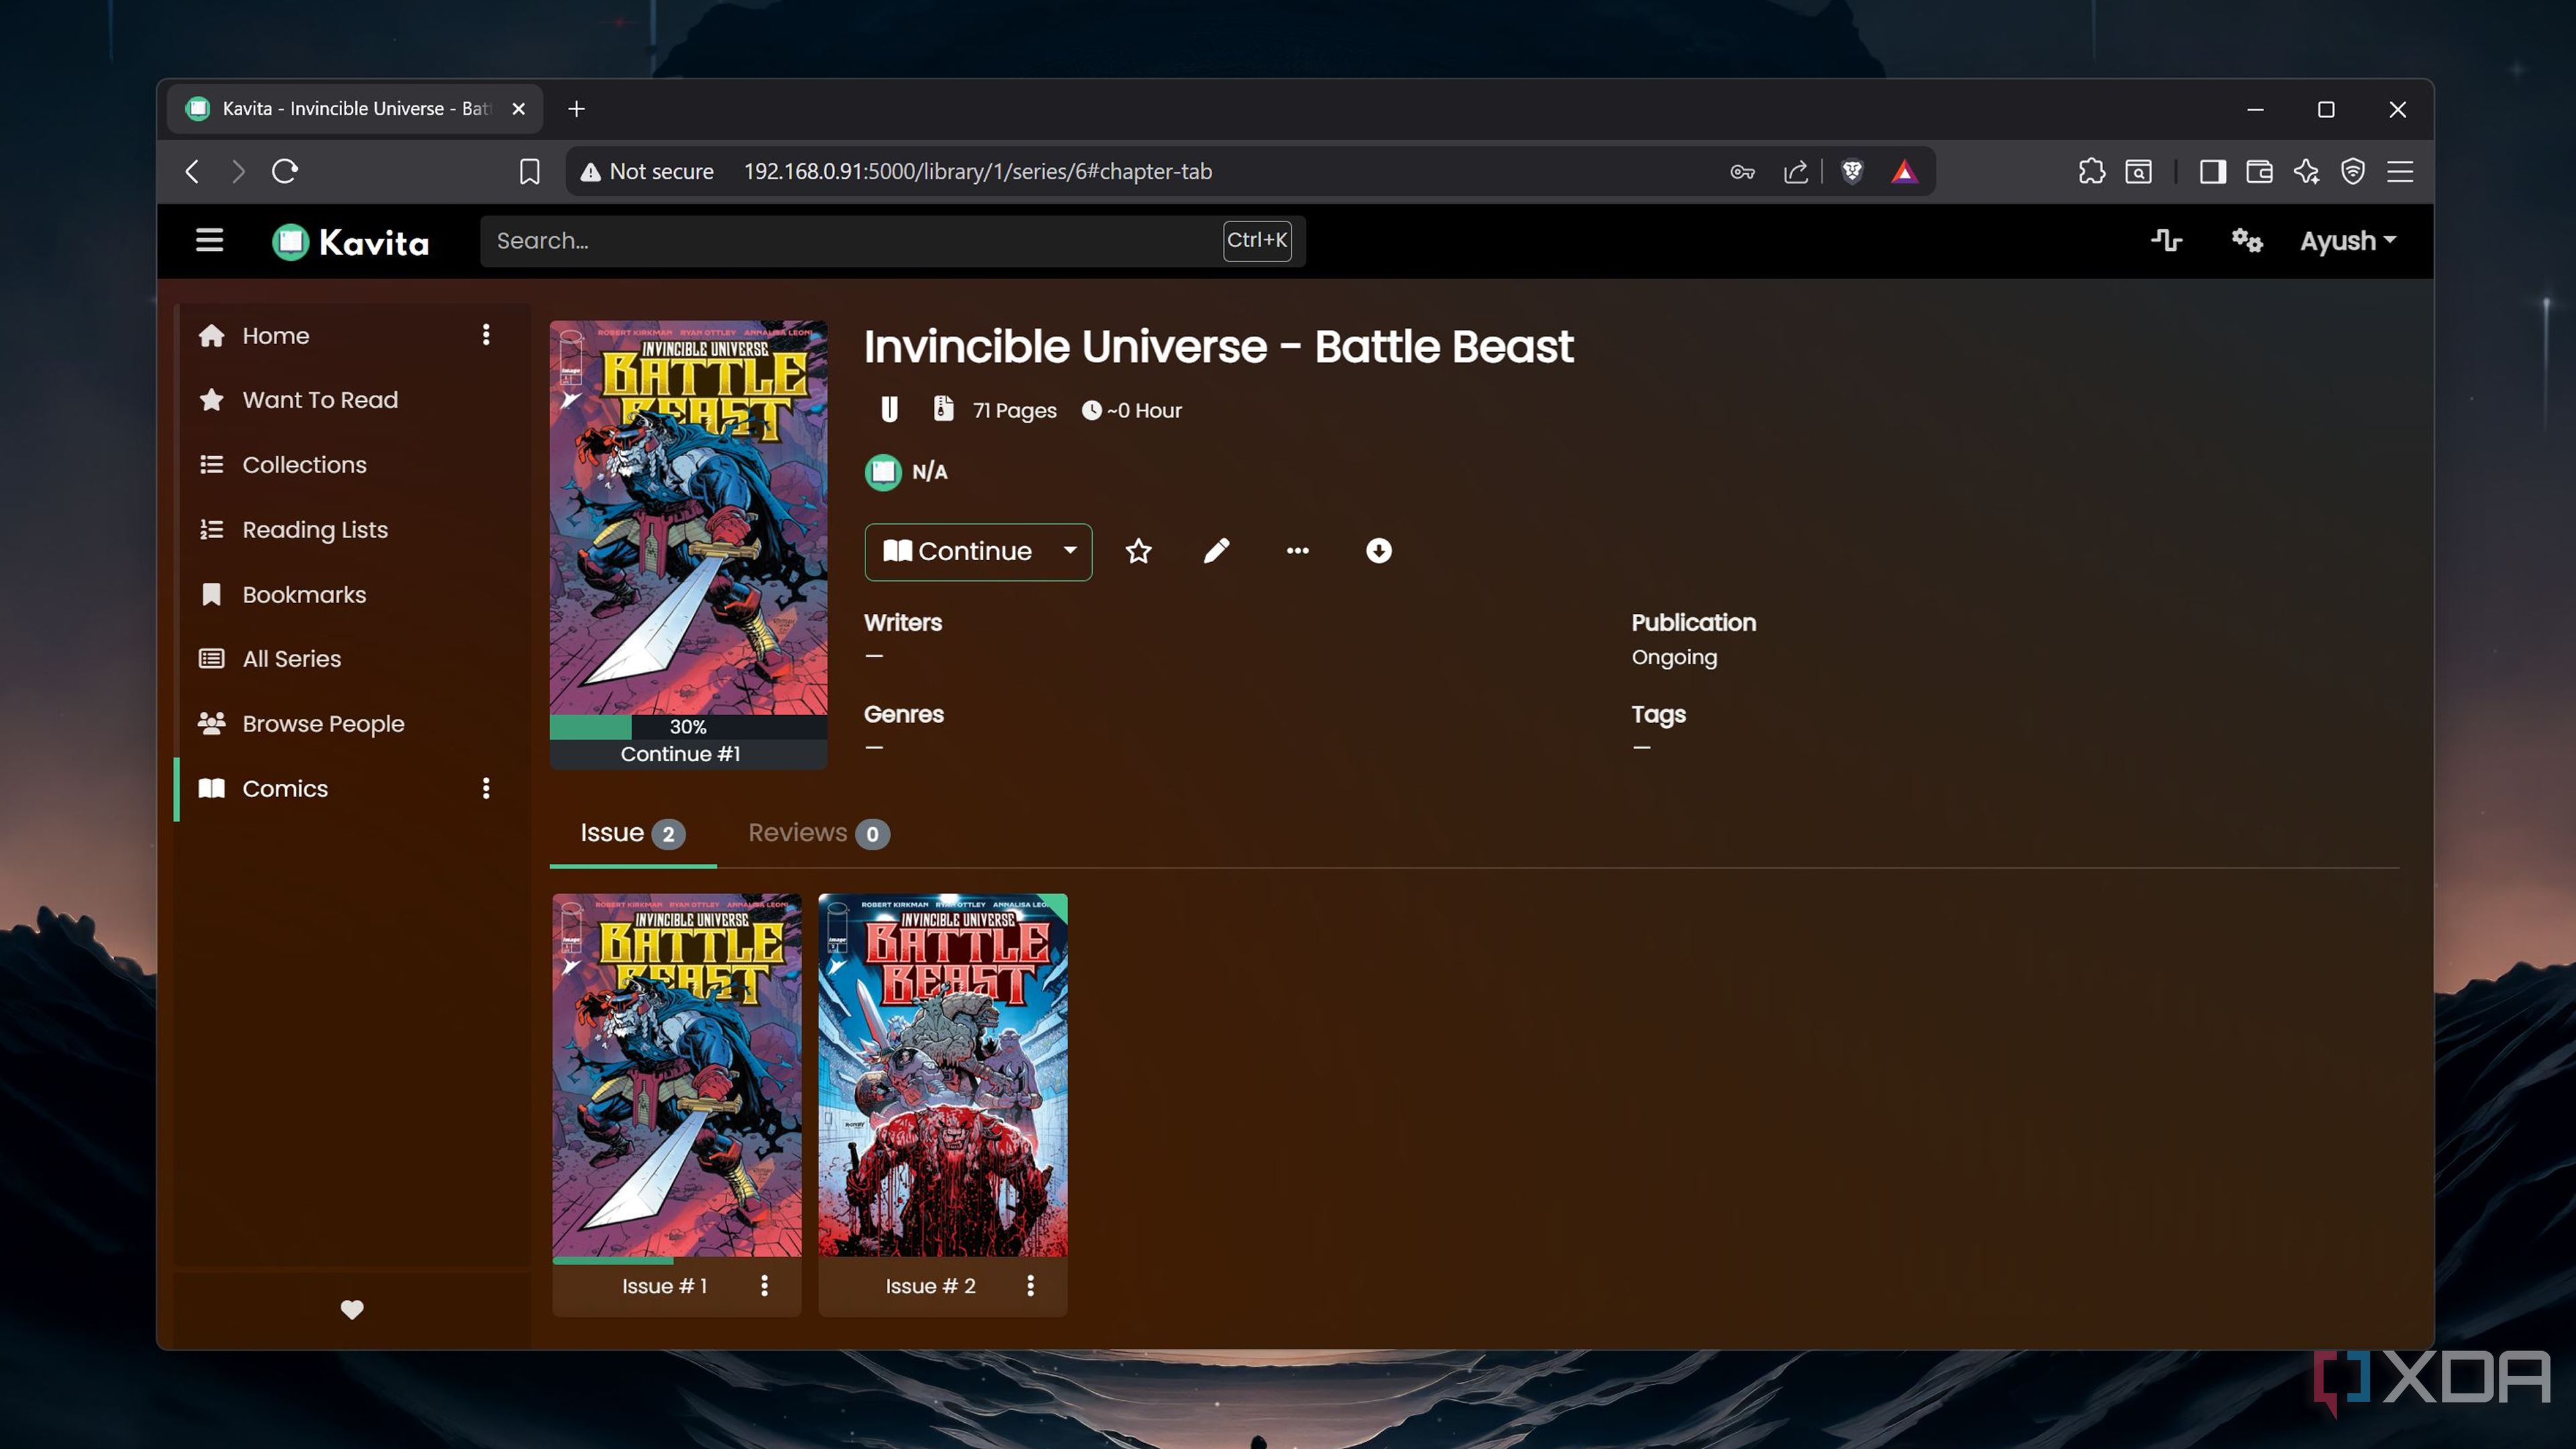Open Home options three-dot menu

pyautogui.click(x=486, y=335)
